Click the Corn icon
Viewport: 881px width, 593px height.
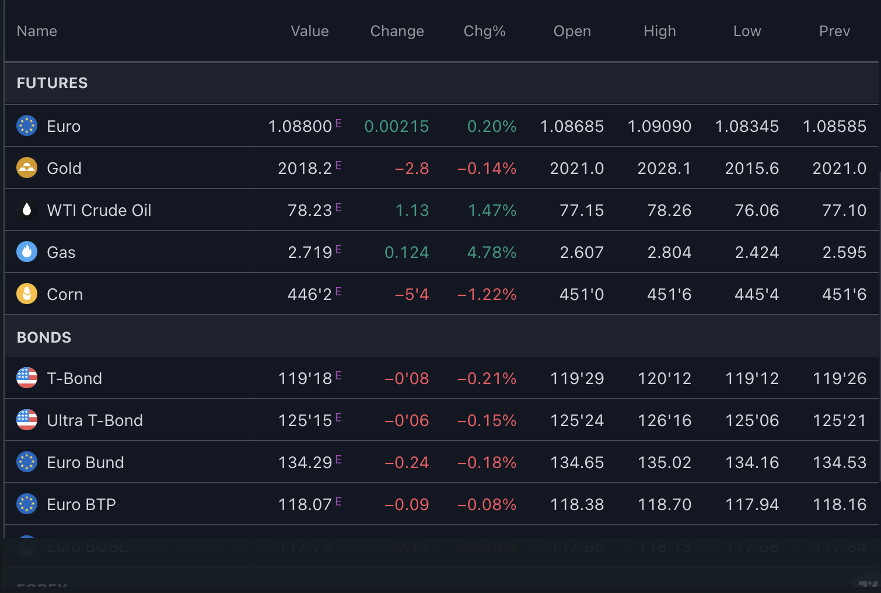[27, 294]
